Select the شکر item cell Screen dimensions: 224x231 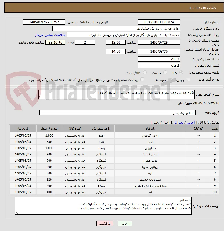coord(150,142)
